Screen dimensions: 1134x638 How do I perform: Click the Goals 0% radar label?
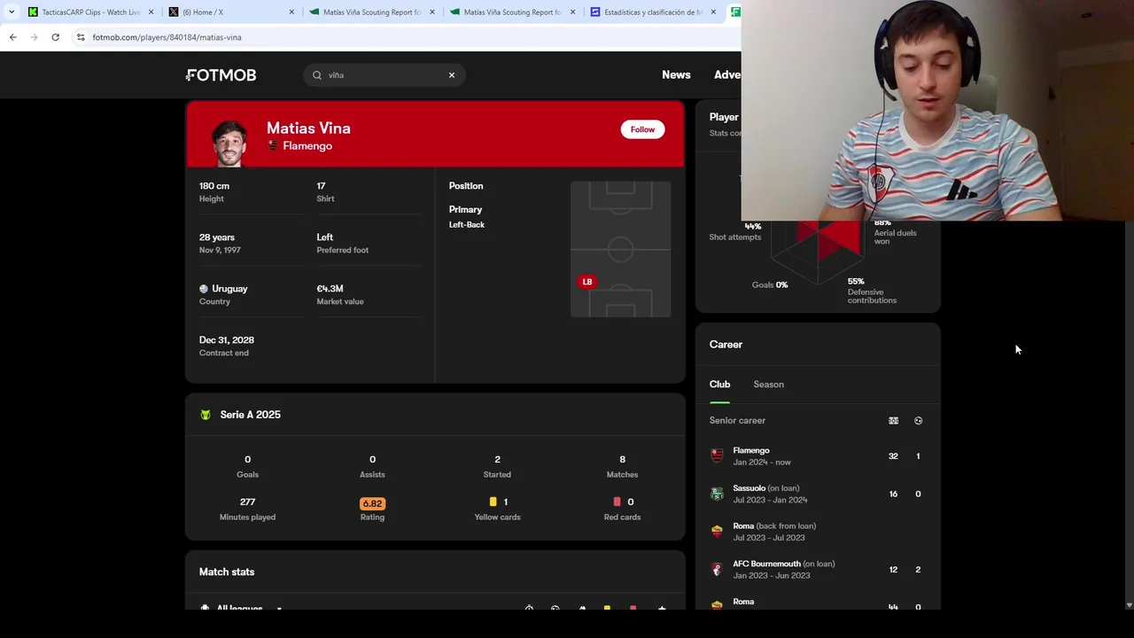(x=770, y=285)
